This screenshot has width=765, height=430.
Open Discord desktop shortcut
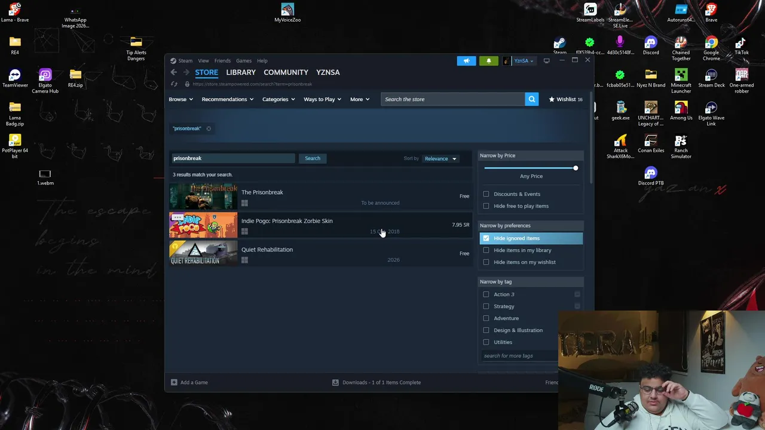pyautogui.click(x=651, y=45)
